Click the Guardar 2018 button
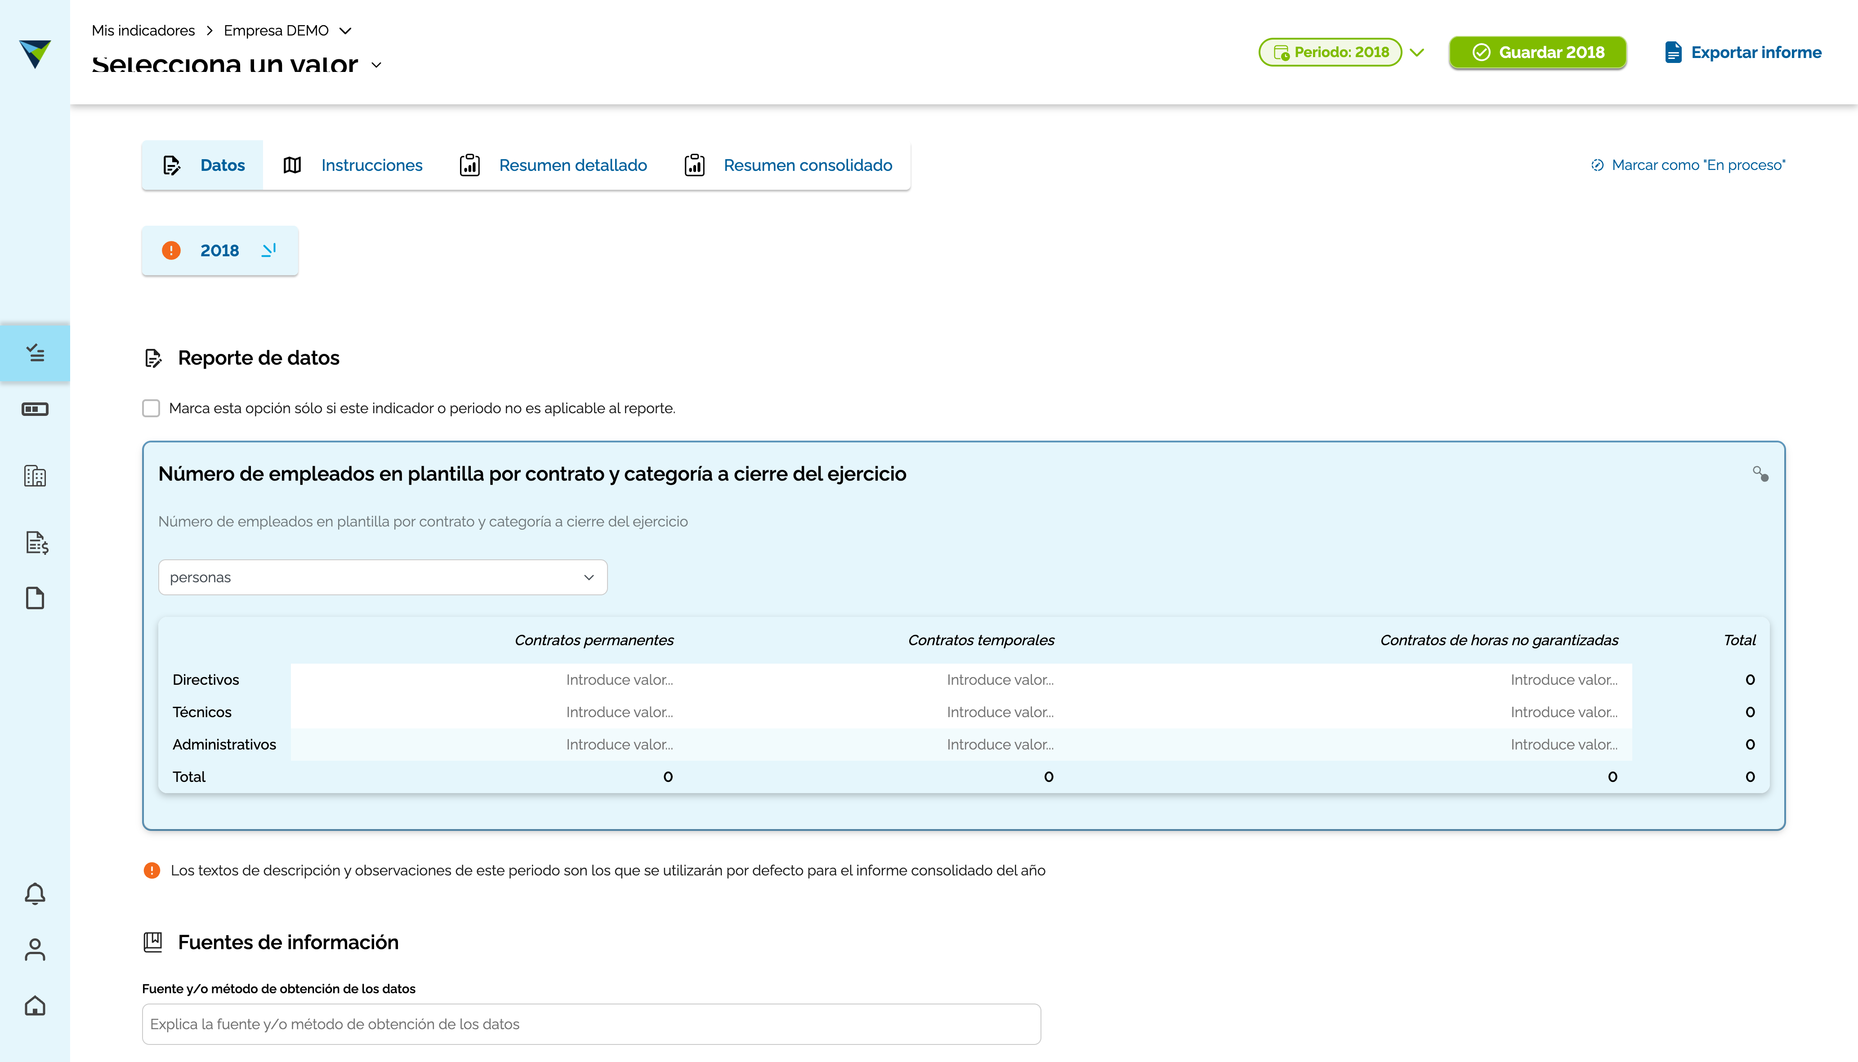 click(x=1538, y=53)
